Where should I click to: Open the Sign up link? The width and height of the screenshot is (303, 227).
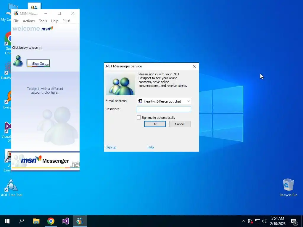point(111,147)
